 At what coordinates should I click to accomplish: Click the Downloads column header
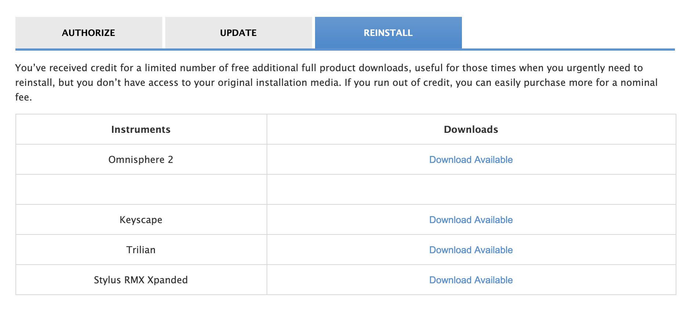click(x=471, y=130)
